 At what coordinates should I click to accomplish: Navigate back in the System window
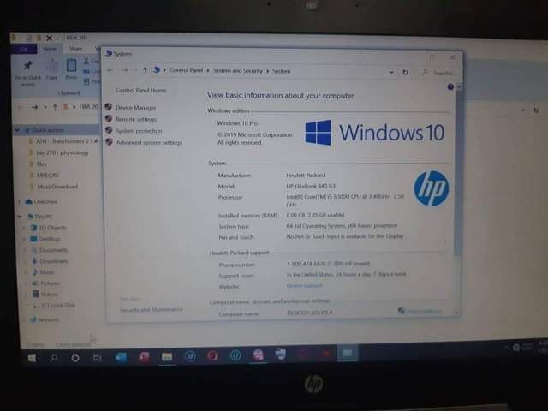click(110, 70)
